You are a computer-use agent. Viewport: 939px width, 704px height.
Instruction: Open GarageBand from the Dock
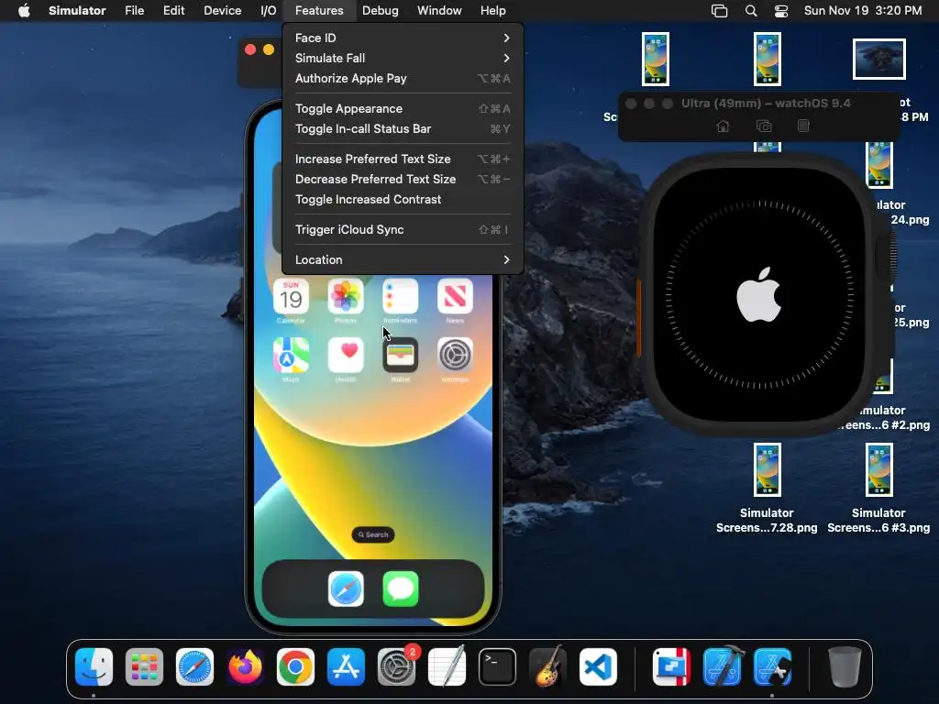547,666
